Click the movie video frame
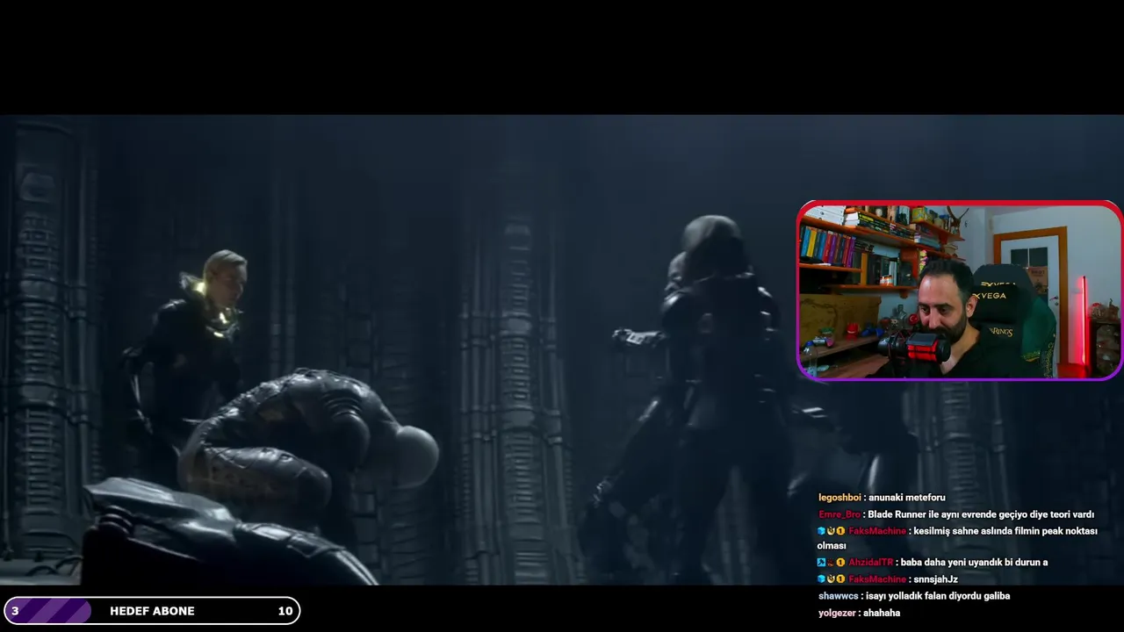The height and width of the screenshot is (632, 1124). (x=562, y=349)
